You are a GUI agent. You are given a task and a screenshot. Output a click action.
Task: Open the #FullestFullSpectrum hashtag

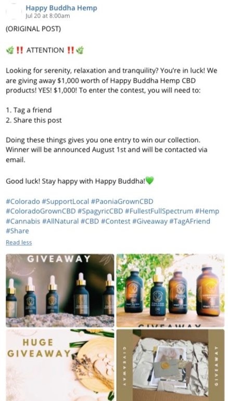click(x=159, y=211)
